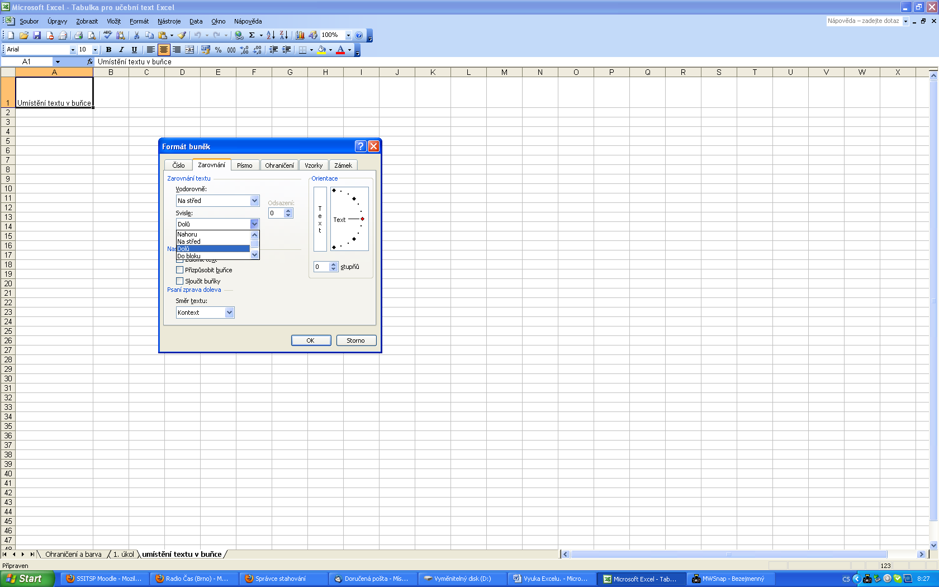The height and width of the screenshot is (587, 939).
Task: Click the Microsoft Excel Help question icon
Action: (x=359, y=35)
